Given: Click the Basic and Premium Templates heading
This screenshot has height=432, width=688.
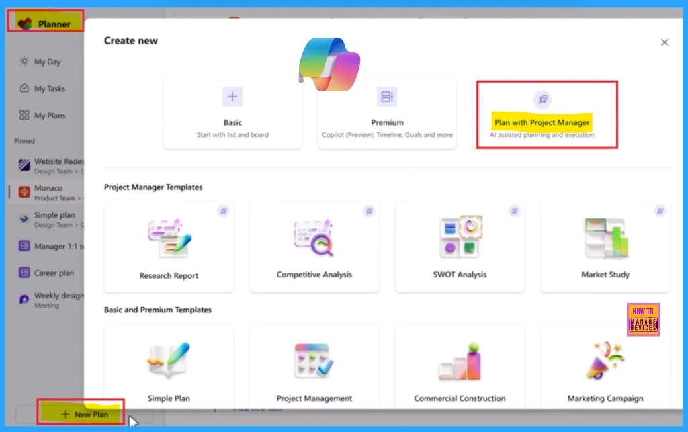Looking at the screenshot, I should [x=157, y=310].
